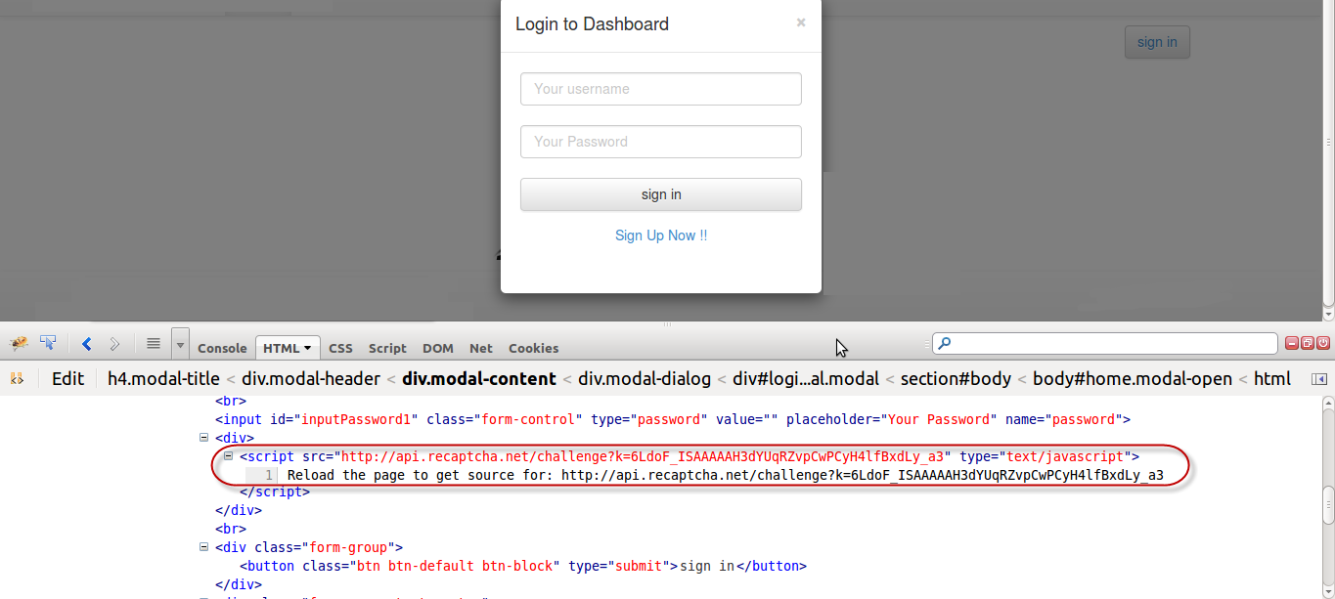Open the dropdown arrow beside Console tab

(x=180, y=344)
